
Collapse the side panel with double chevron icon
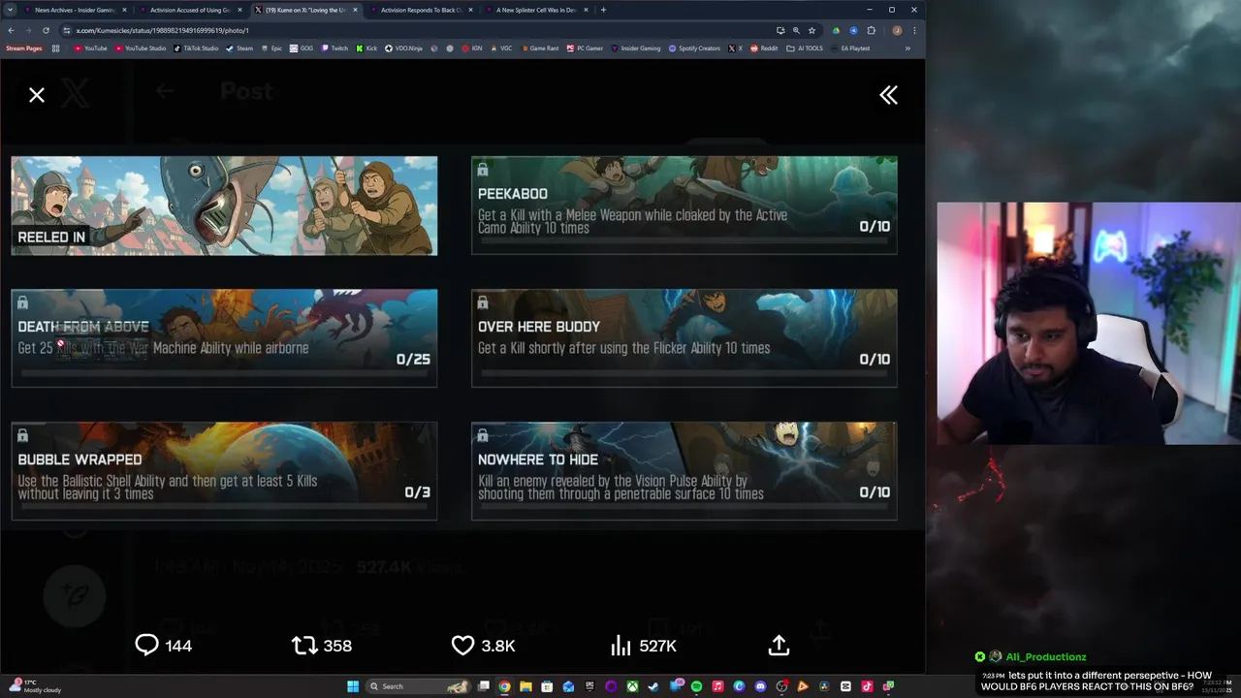click(888, 95)
